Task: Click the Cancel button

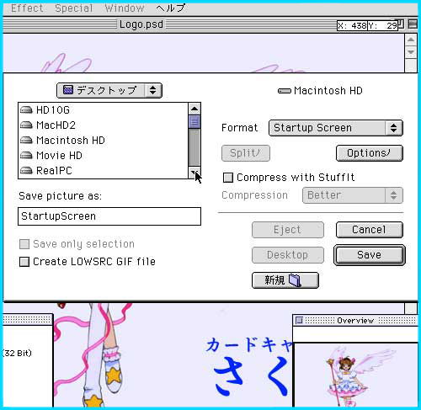Action: pos(370,230)
